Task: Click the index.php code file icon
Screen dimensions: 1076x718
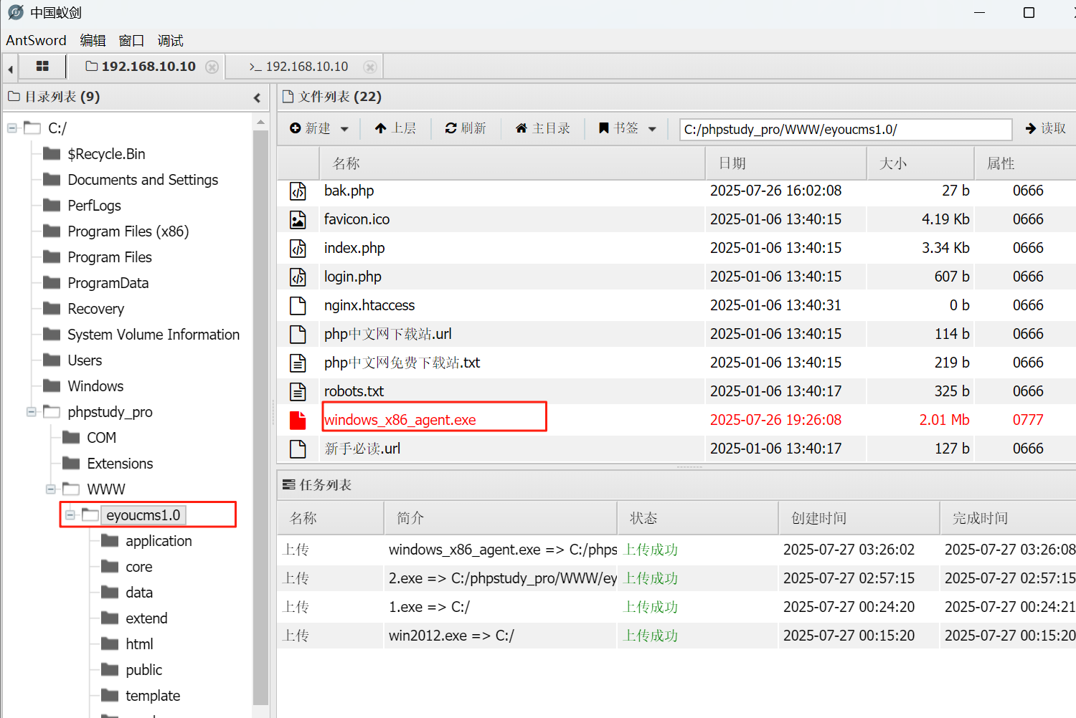Action: (x=298, y=248)
